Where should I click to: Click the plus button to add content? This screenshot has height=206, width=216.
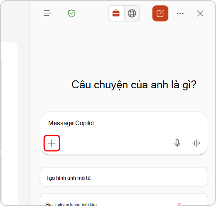pos(52,143)
